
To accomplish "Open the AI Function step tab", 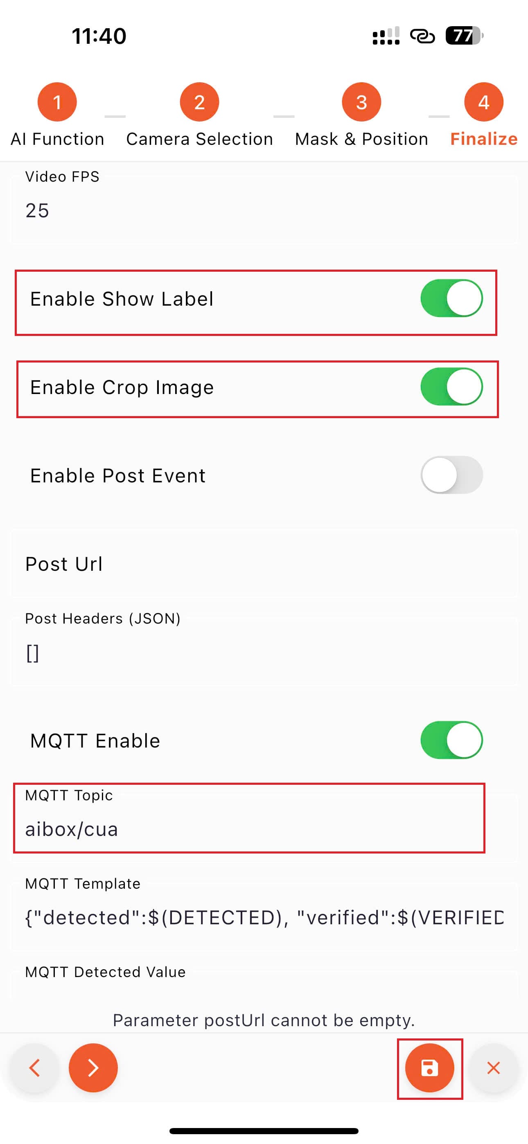I will (57, 139).
